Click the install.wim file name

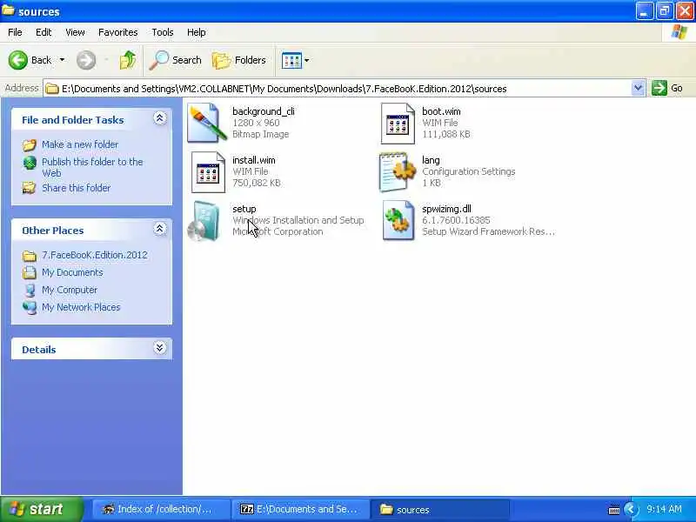pos(254,160)
